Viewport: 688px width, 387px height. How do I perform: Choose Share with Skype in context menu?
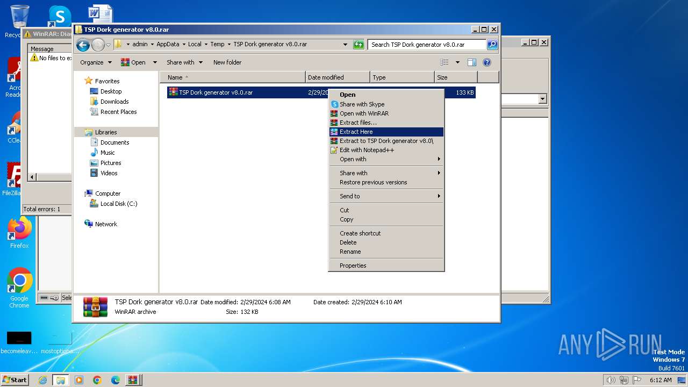386,104
